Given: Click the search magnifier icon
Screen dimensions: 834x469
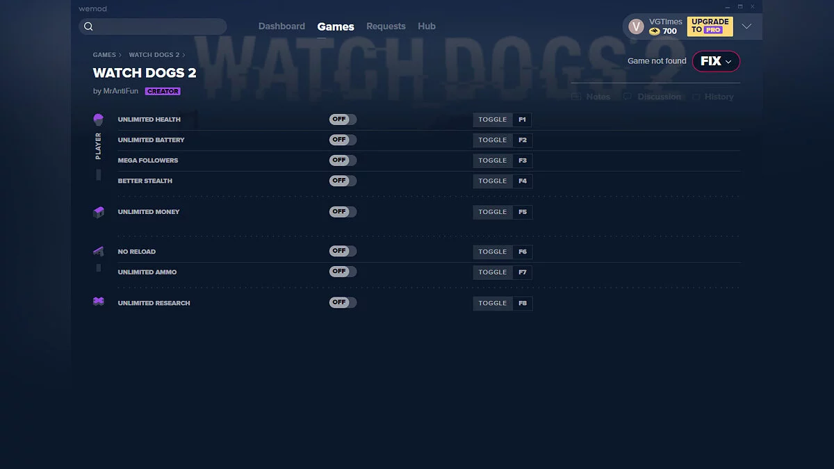Looking at the screenshot, I should click(x=88, y=26).
